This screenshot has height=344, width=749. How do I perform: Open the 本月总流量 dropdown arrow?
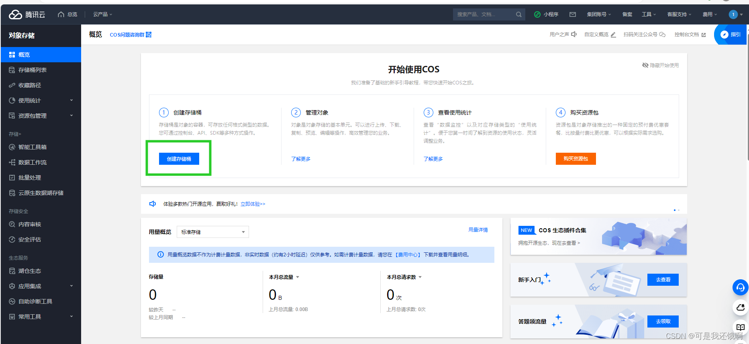298,277
